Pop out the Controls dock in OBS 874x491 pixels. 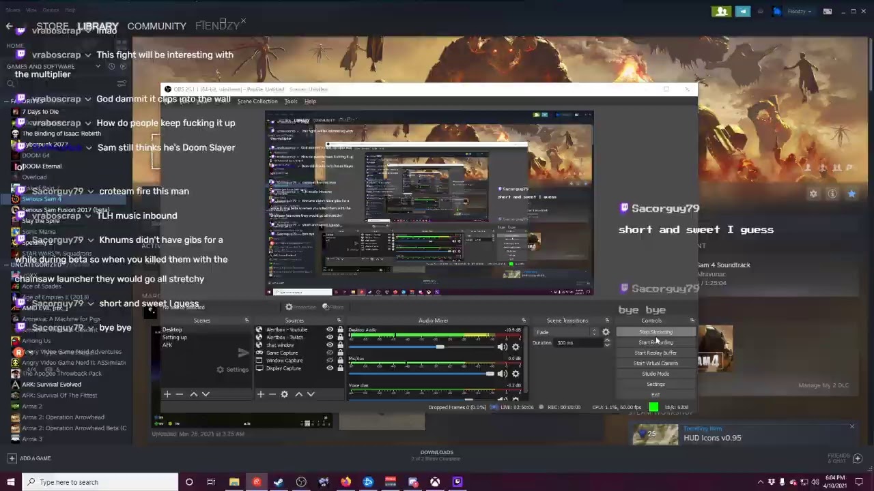(692, 321)
